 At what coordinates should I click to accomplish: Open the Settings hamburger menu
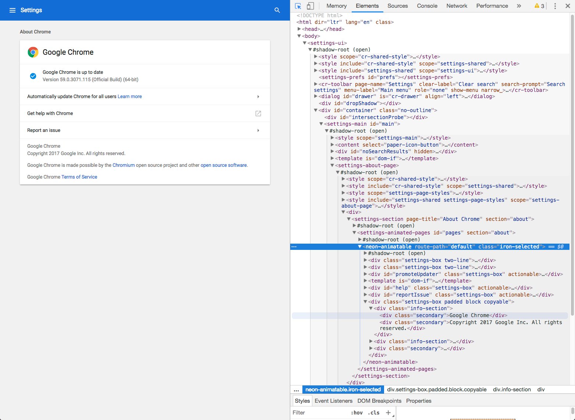13,10
